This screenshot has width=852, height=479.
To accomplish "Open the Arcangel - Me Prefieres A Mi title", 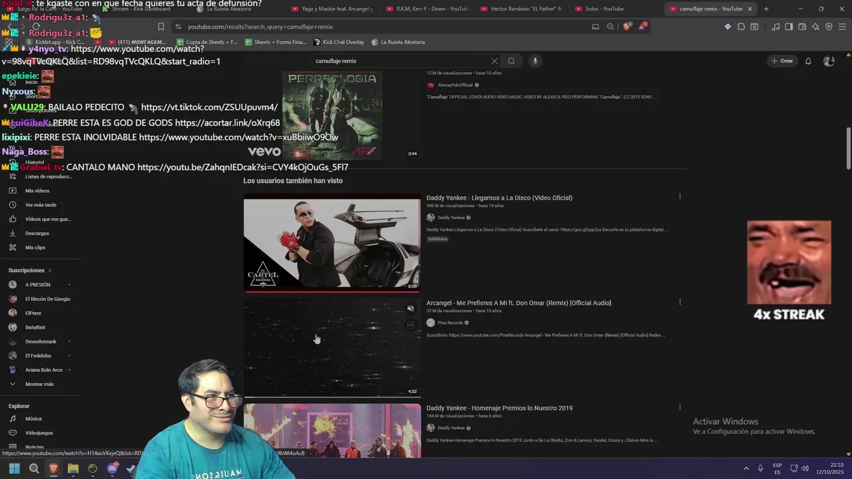I will pyautogui.click(x=519, y=303).
